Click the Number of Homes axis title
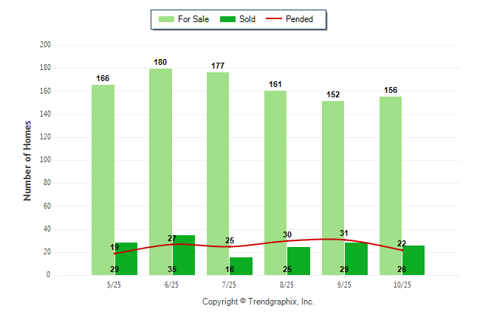Viewport: 477px width, 320px height. pos(28,160)
